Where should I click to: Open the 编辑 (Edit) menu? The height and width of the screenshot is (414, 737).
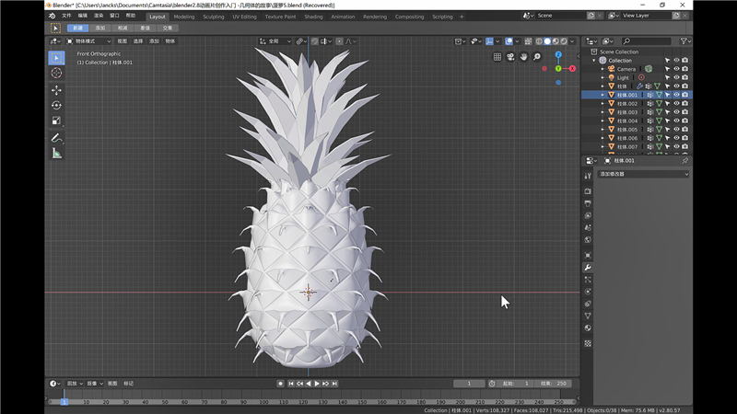(x=83, y=16)
